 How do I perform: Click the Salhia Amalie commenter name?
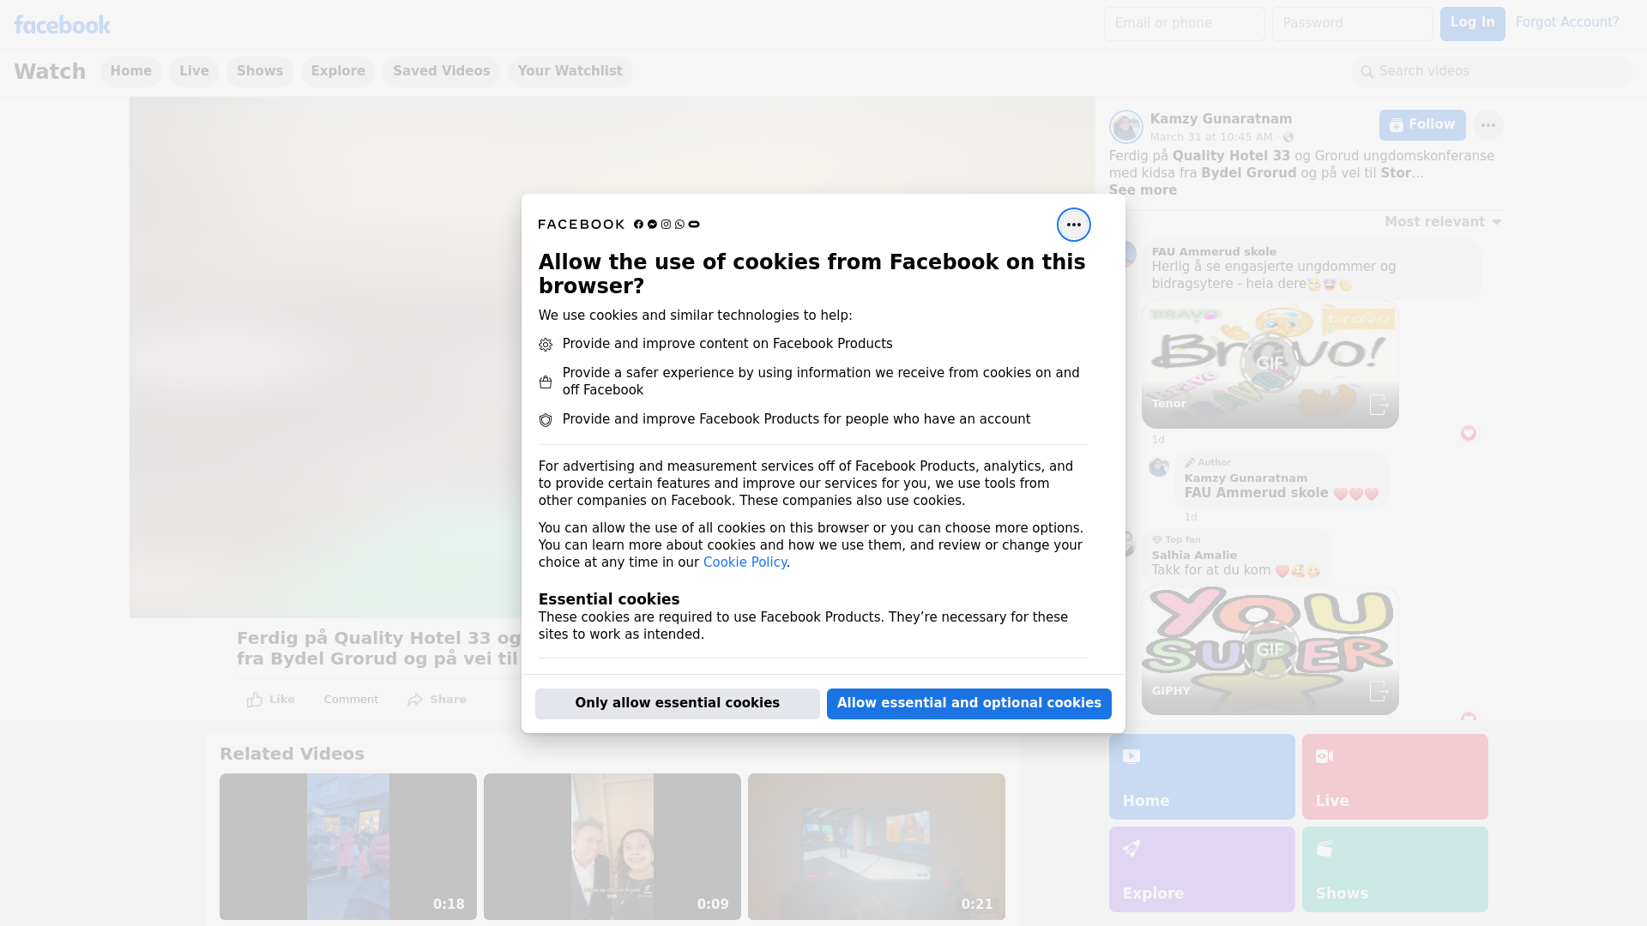(1194, 555)
